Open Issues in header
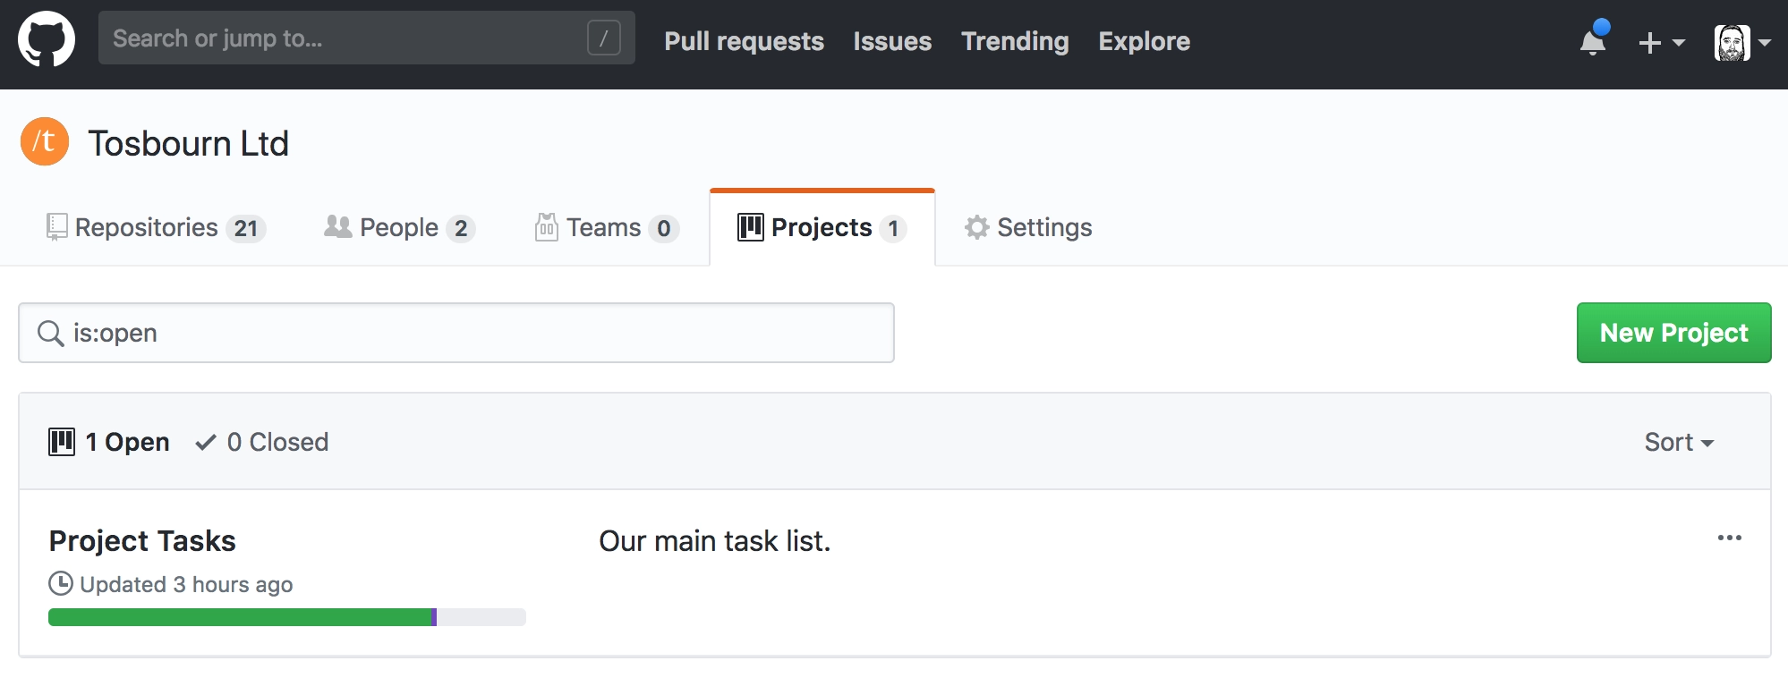1788x678 pixels. [x=892, y=41]
